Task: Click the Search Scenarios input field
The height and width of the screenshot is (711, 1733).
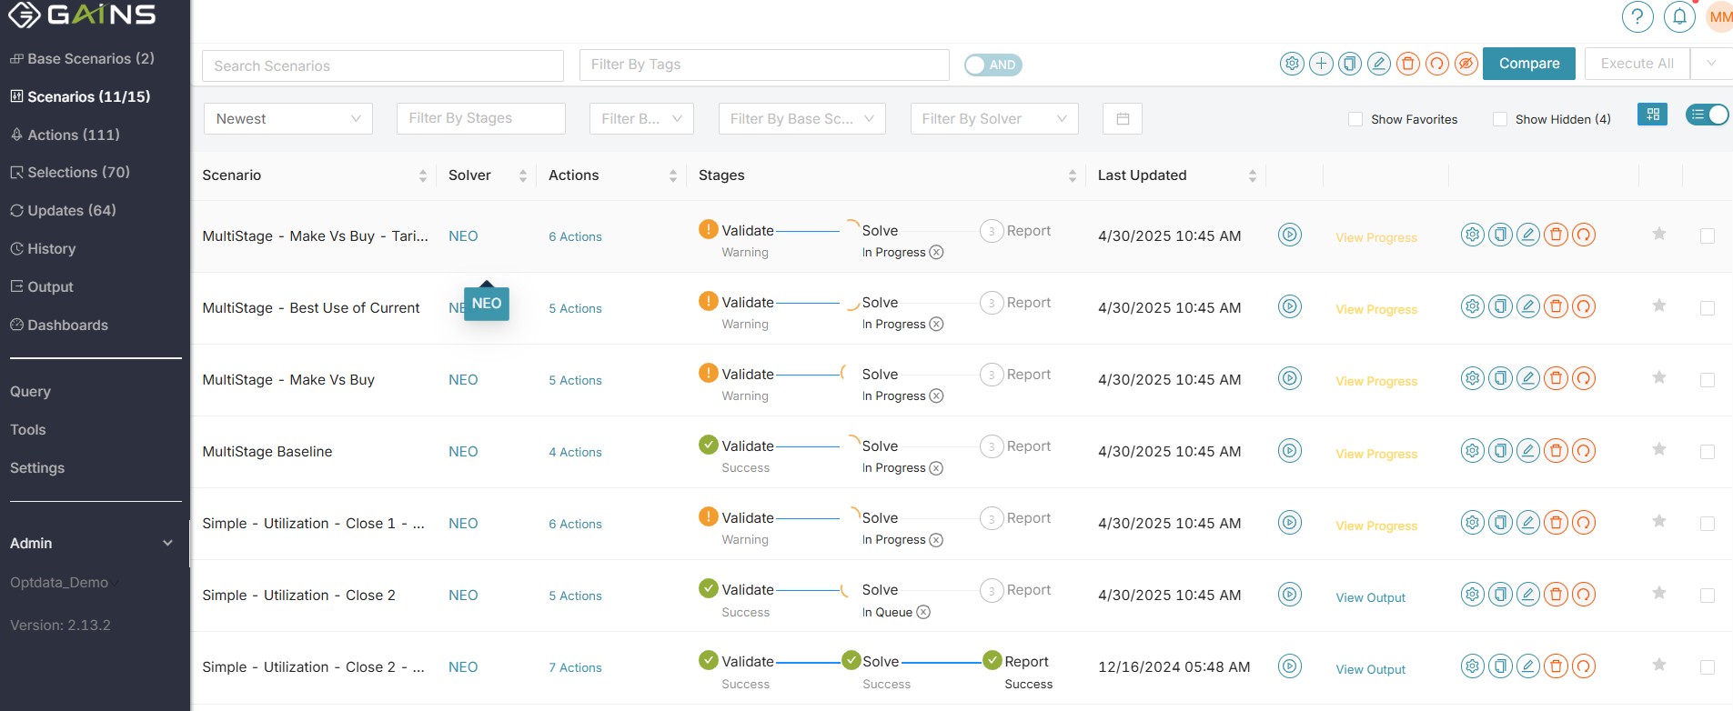Action: [x=382, y=66]
